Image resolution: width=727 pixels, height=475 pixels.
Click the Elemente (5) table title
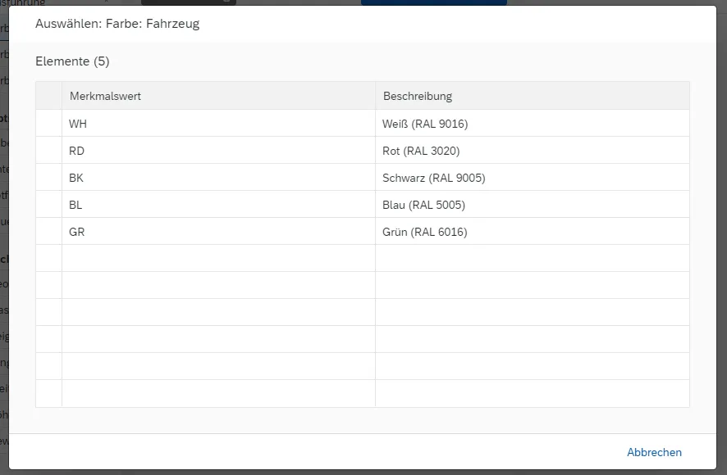coord(72,61)
